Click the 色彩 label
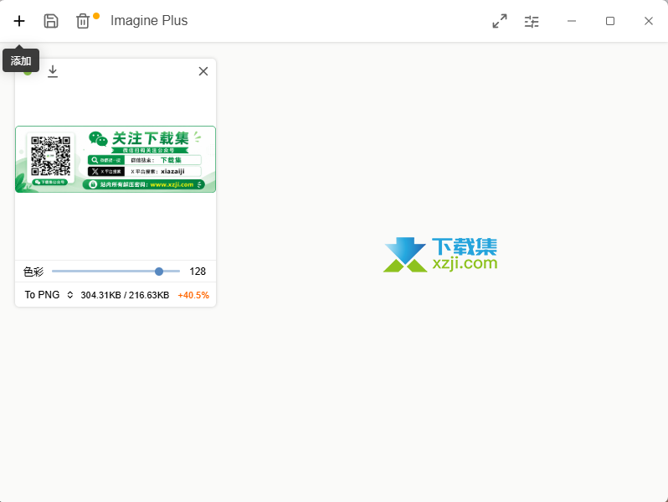Image resolution: width=668 pixels, height=502 pixels. click(x=33, y=272)
